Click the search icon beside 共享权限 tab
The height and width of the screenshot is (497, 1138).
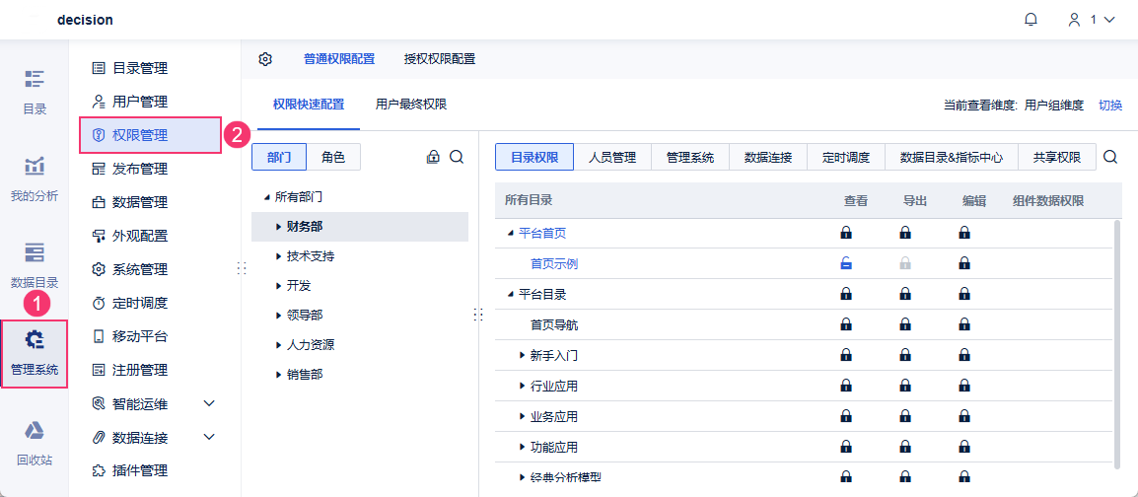[x=1110, y=157]
